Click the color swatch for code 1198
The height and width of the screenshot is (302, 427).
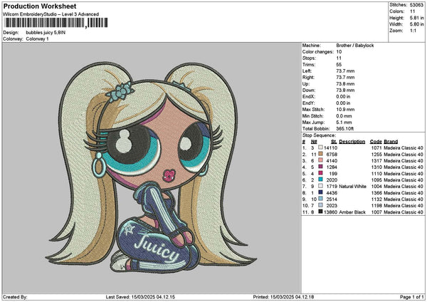coord(320,206)
